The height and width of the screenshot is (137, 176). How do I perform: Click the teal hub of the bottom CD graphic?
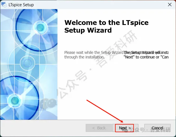pos(15,100)
